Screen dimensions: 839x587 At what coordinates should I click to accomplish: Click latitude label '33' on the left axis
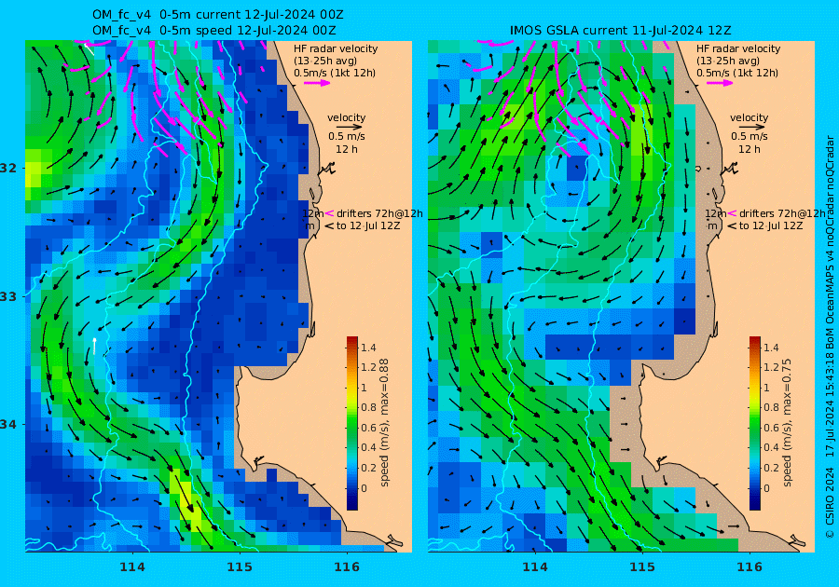[x=8, y=296]
